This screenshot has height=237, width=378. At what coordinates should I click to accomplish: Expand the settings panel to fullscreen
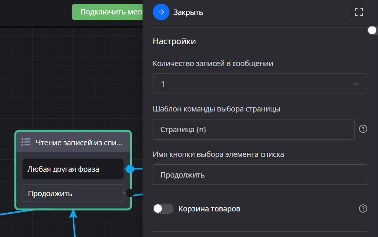[x=359, y=12]
